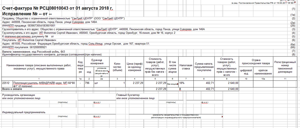Select the 'в ред. Постановления Правительства РФ' note
Viewport: 300px width, 128px height.
tap(263, 3)
